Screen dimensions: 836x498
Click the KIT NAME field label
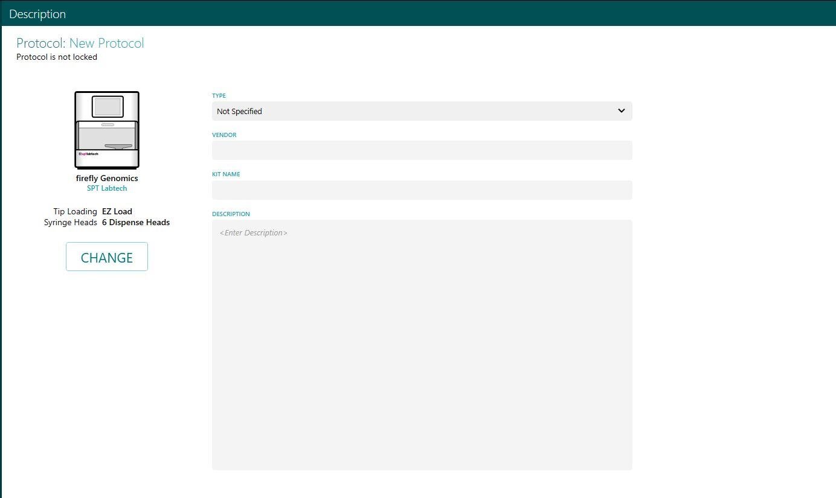(x=226, y=174)
